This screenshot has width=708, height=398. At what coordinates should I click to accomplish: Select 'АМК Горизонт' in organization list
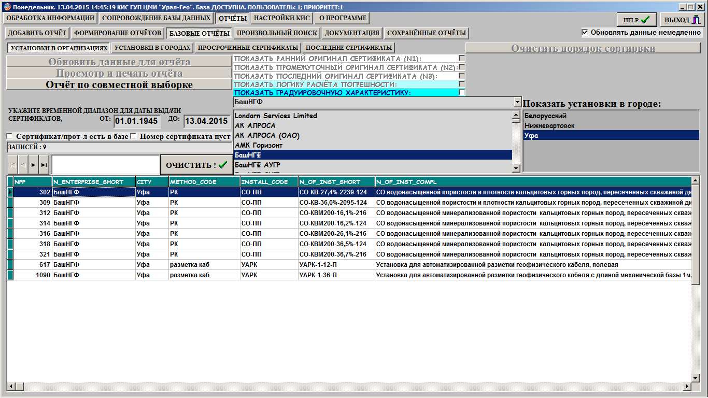tap(372, 145)
